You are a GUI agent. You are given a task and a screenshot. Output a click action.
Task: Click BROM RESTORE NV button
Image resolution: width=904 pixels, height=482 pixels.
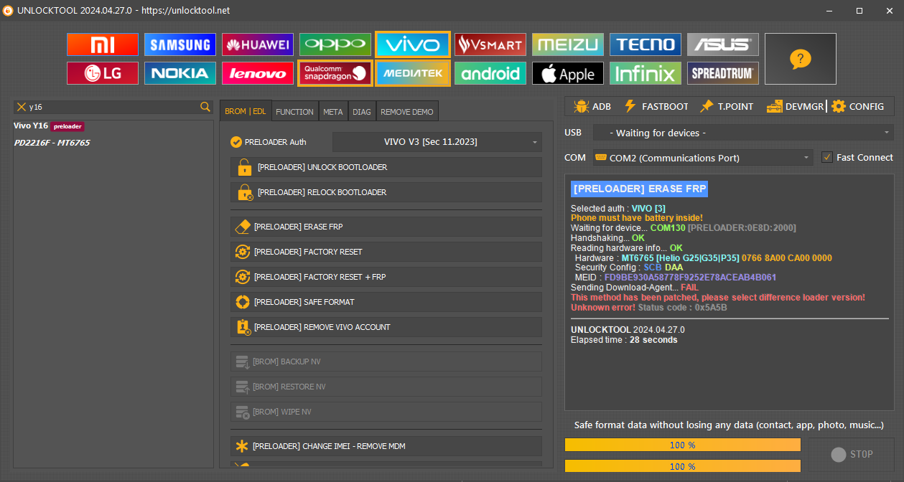[x=386, y=387]
